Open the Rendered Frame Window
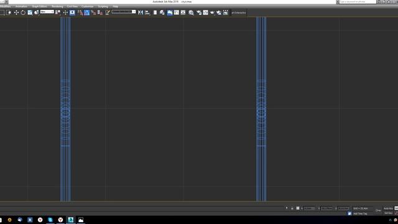This screenshot has height=224, width=398. [205, 12]
